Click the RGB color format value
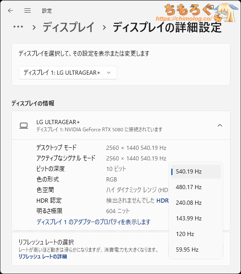Image resolution: width=241 pixels, height=274 pixels. (x=112, y=179)
